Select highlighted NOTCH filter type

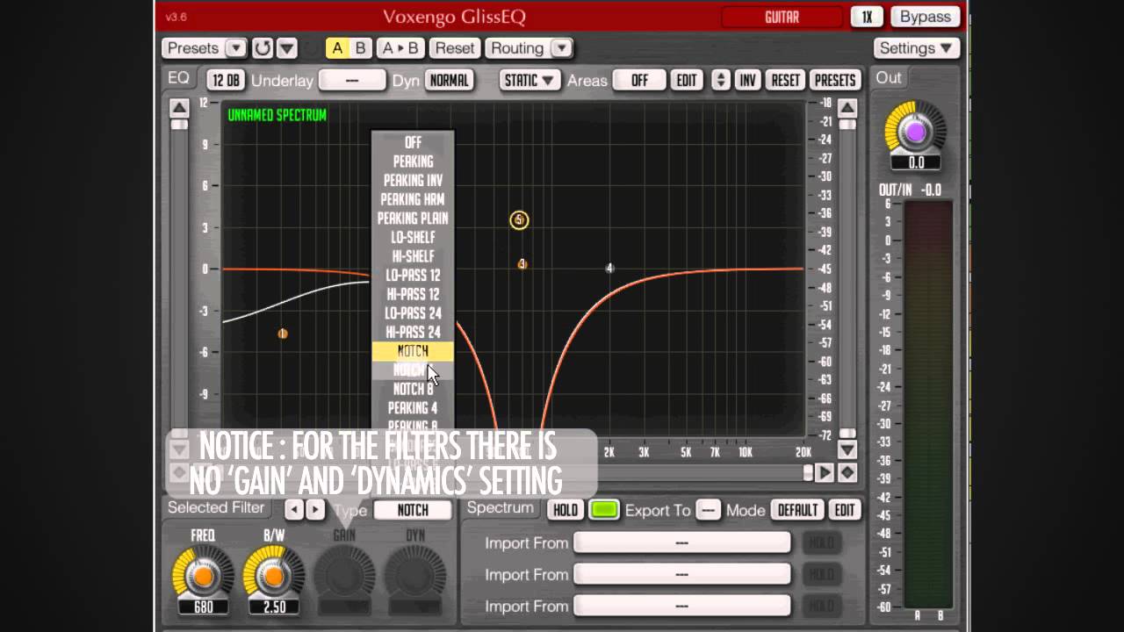(x=413, y=351)
